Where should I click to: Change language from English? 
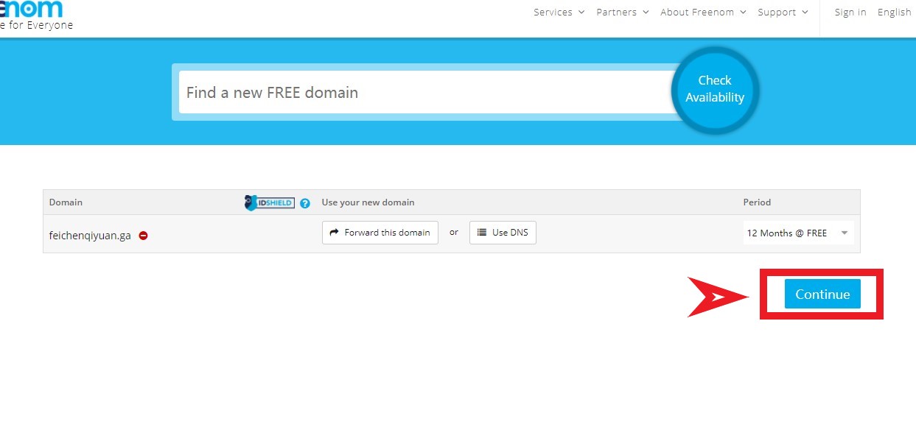895,12
